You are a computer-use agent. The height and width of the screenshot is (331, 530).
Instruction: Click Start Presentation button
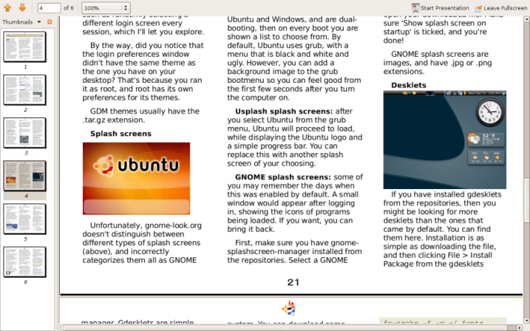[440, 8]
